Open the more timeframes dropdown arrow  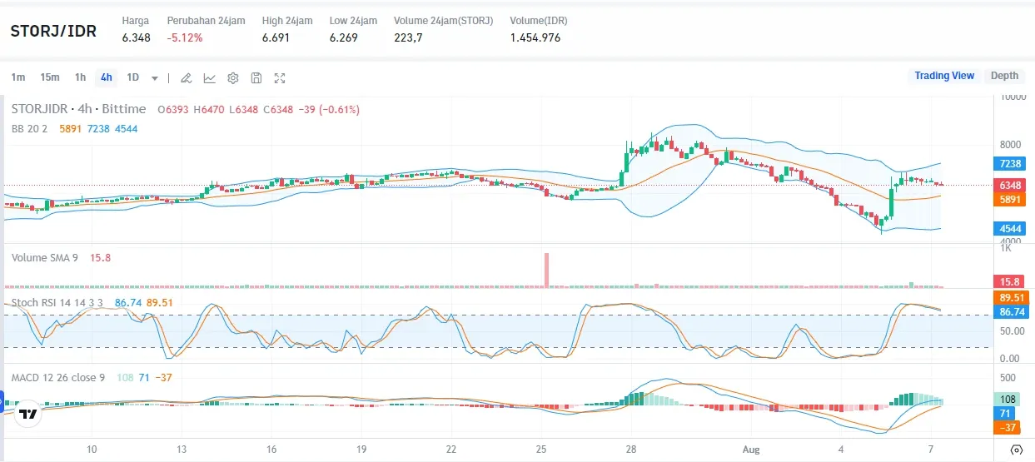click(155, 78)
